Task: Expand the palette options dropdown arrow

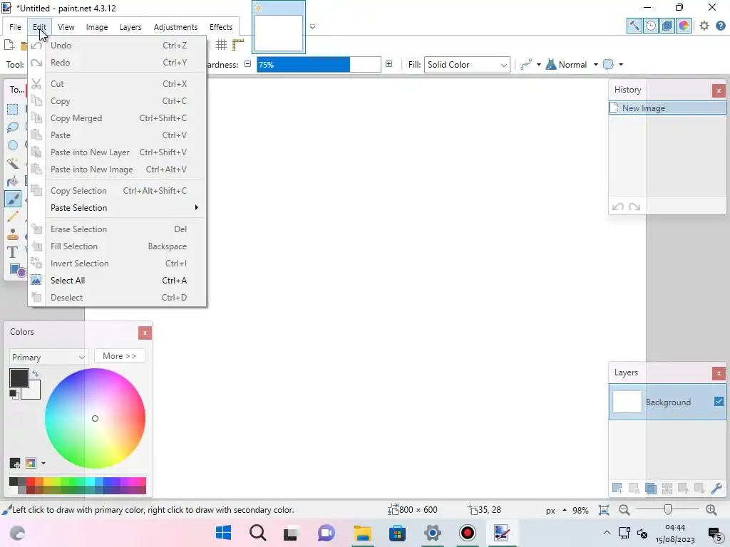Action: (43, 463)
